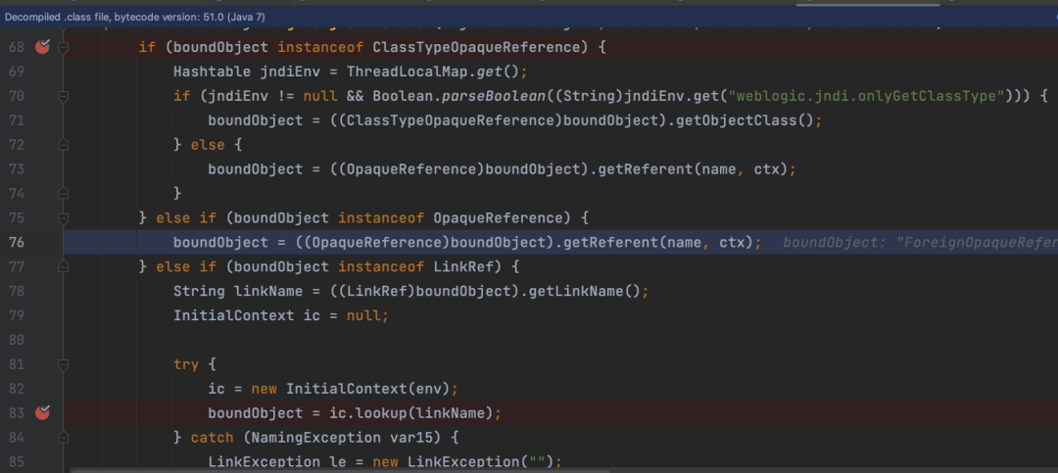This screenshot has height=473, width=1058.
Task: Toggle fold marker at line 72 else
Action: (x=64, y=145)
